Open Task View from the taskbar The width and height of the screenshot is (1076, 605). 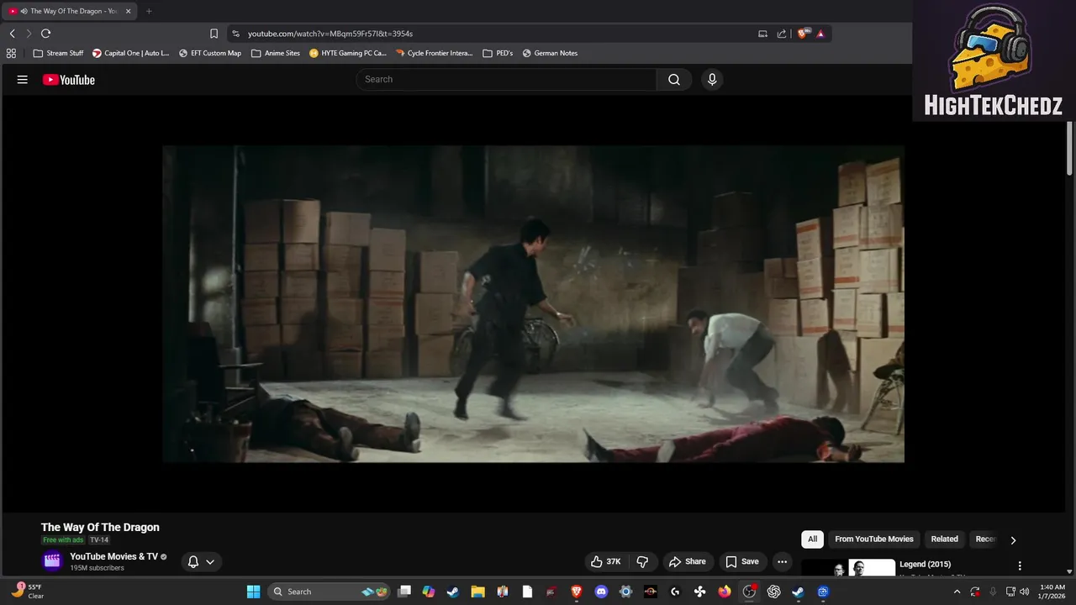404,592
